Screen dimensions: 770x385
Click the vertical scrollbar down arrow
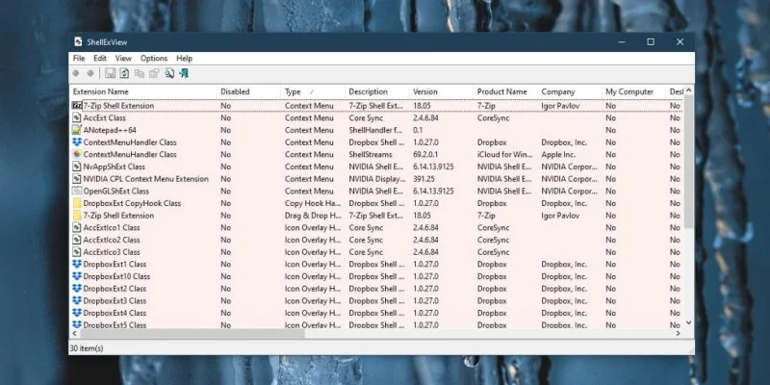pyautogui.click(x=688, y=322)
